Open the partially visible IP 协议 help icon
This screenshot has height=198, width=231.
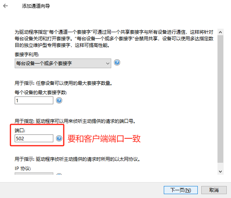(x=59, y=174)
